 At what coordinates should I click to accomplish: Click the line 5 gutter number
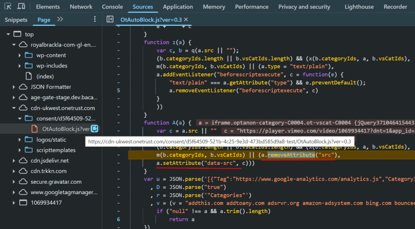click(x=118, y=90)
